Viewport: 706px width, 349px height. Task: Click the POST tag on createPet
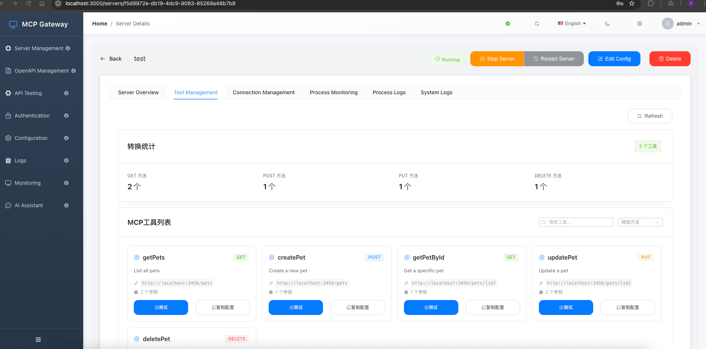374,257
